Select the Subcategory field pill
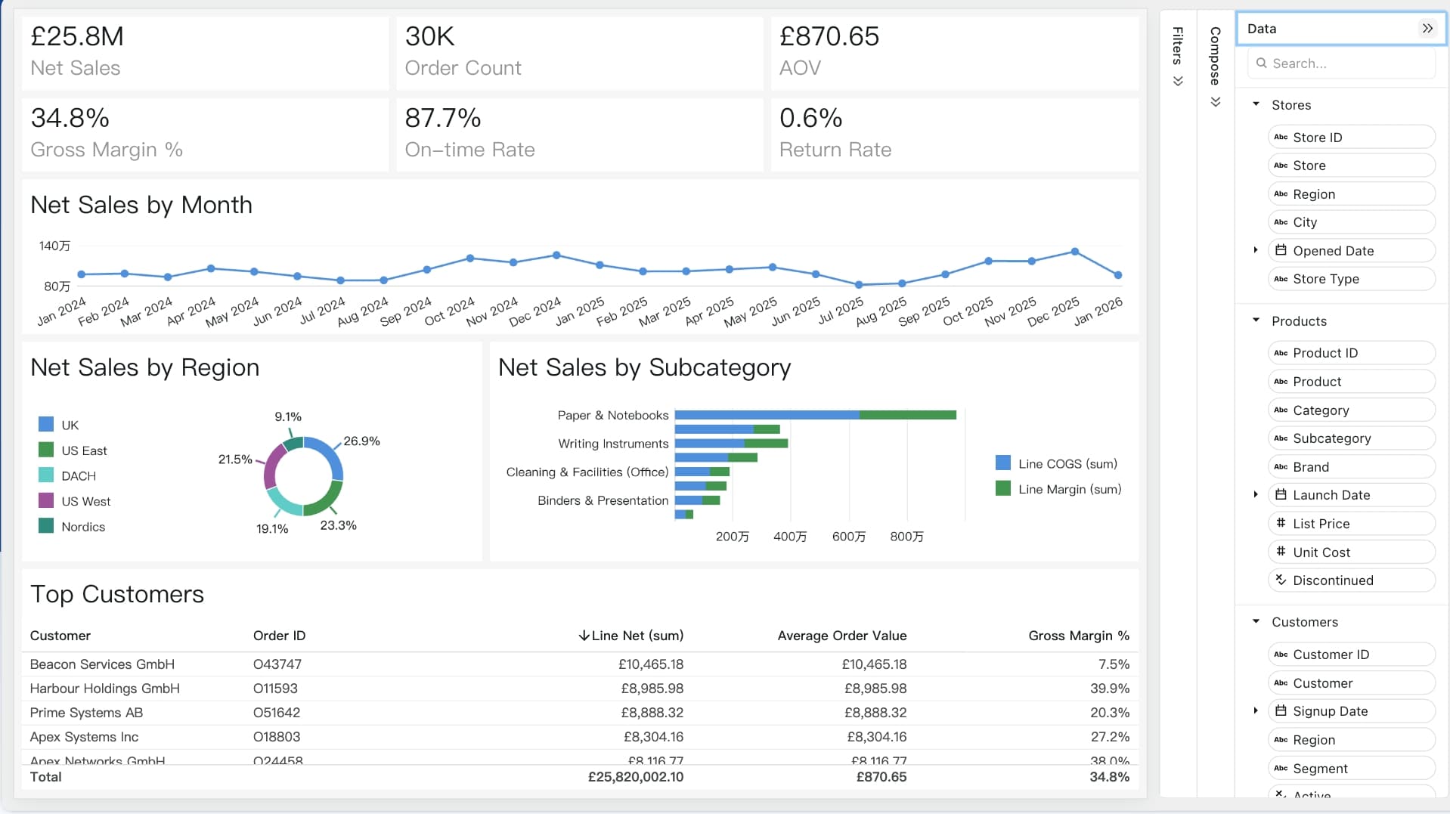Viewport: 1450px width, 814px height. pyautogui.click(x=1351, y=438)
